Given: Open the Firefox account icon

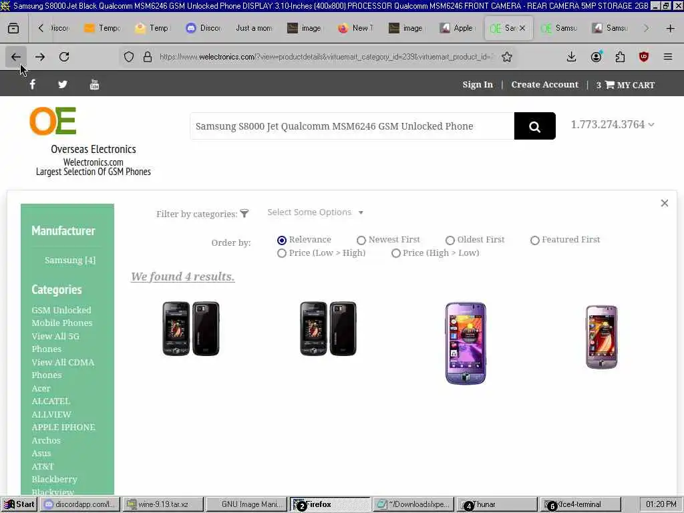Looking at the screenshot, I should tap(596, 57).
